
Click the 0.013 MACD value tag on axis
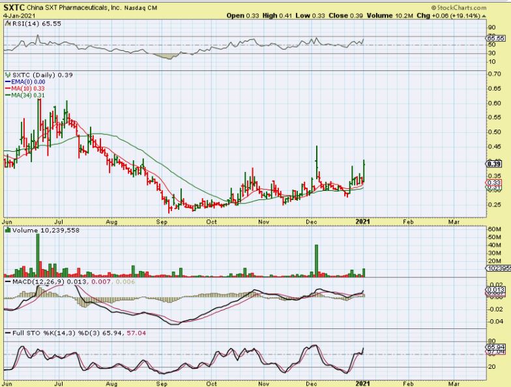(495, 289)
